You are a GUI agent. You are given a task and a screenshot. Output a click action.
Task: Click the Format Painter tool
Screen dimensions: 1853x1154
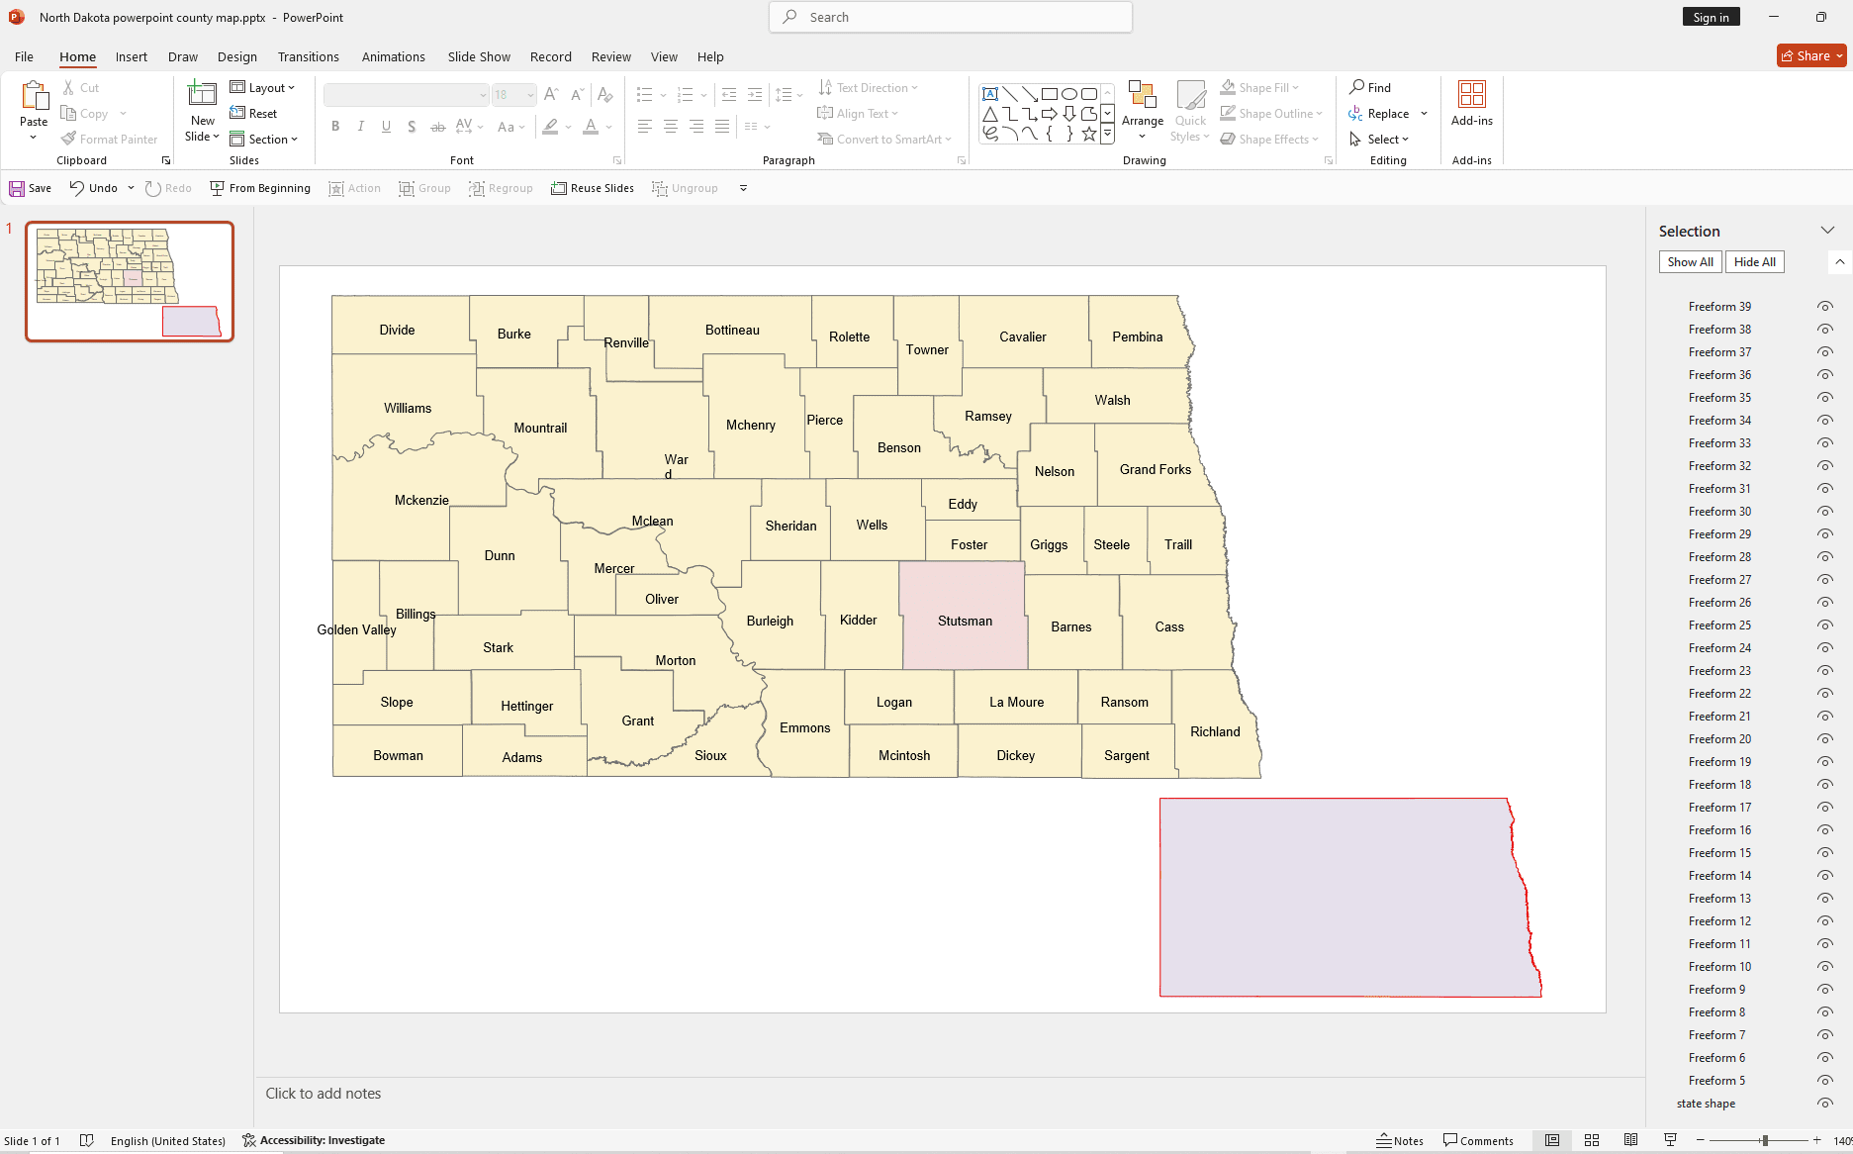pos(109,140)
